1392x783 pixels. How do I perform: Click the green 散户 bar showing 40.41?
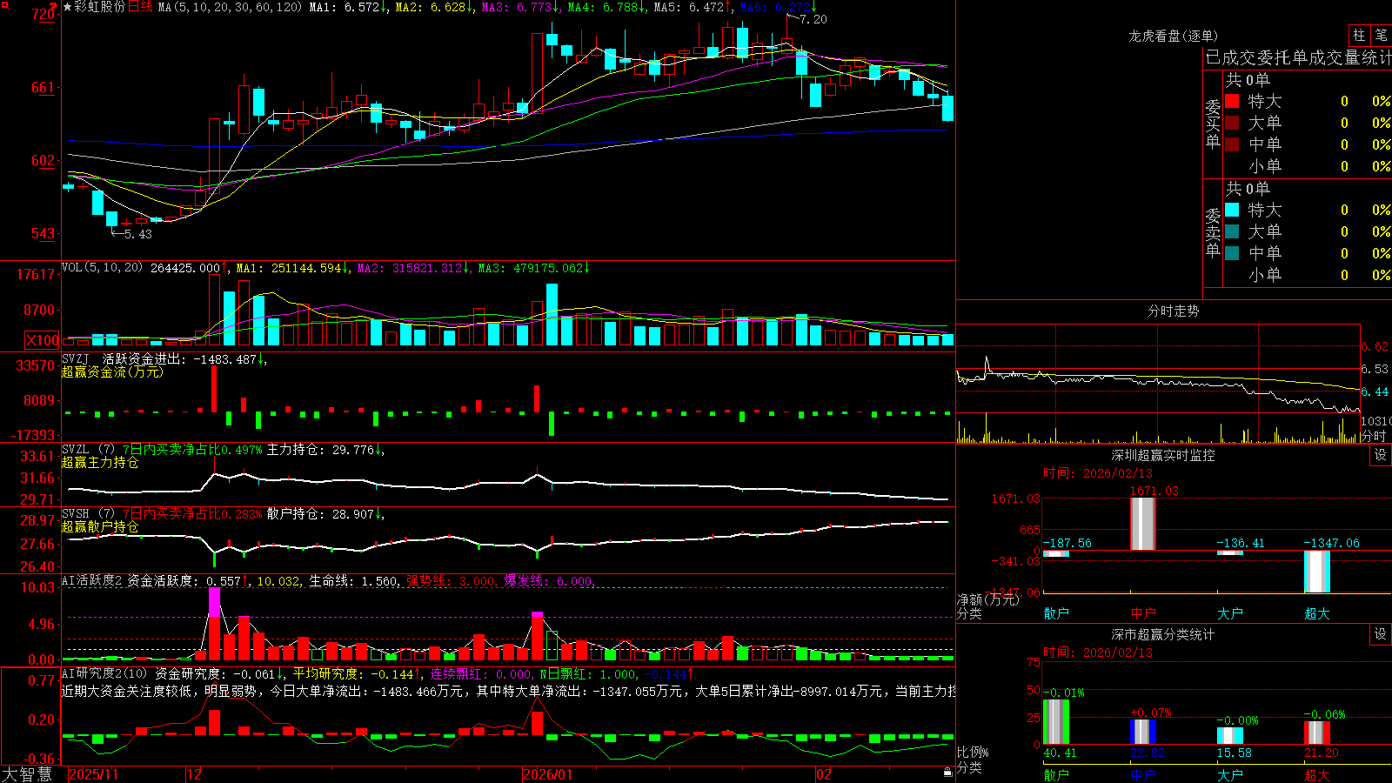(x=1056, y=722)
